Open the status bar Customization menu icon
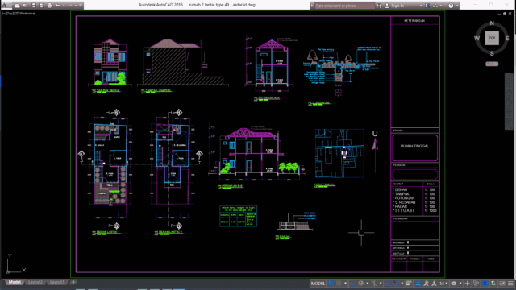The width and height of the screenshot is (516, 290). [x=510, y=284]
